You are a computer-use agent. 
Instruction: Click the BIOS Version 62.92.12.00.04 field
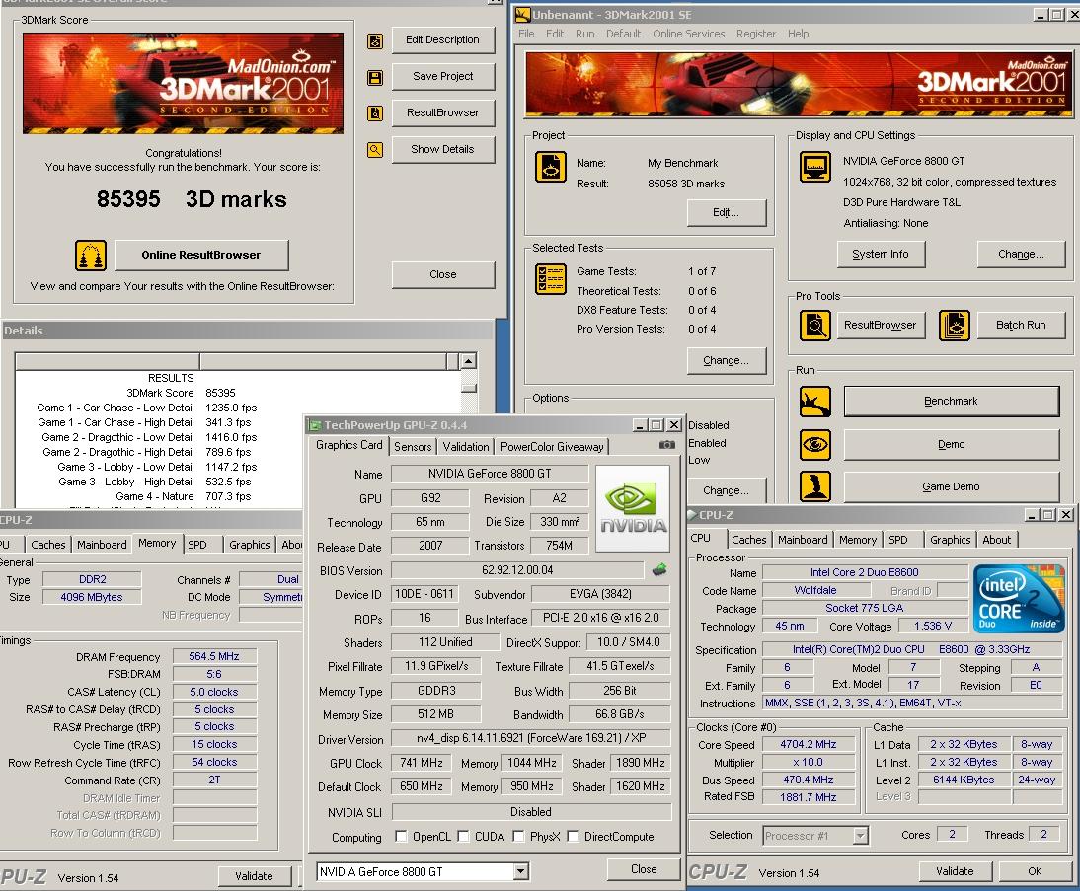(x=517, y=570)
